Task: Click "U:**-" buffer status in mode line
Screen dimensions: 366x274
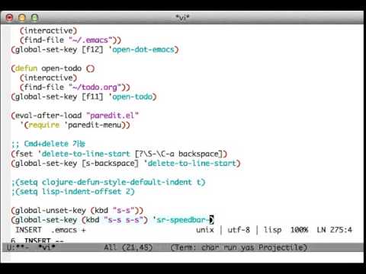Action: (18, 247)
